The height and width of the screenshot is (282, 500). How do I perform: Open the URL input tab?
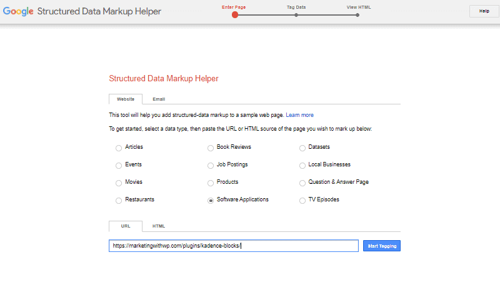pyautogui.click(x=126, y=226)
